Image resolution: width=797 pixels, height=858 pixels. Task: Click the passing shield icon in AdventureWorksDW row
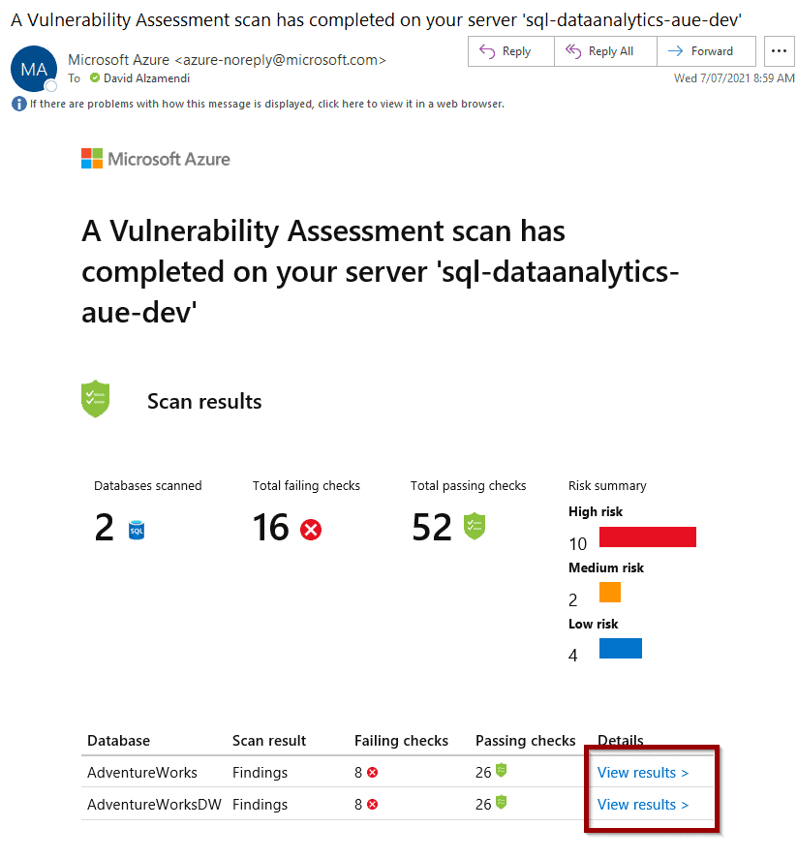[501, 802]
